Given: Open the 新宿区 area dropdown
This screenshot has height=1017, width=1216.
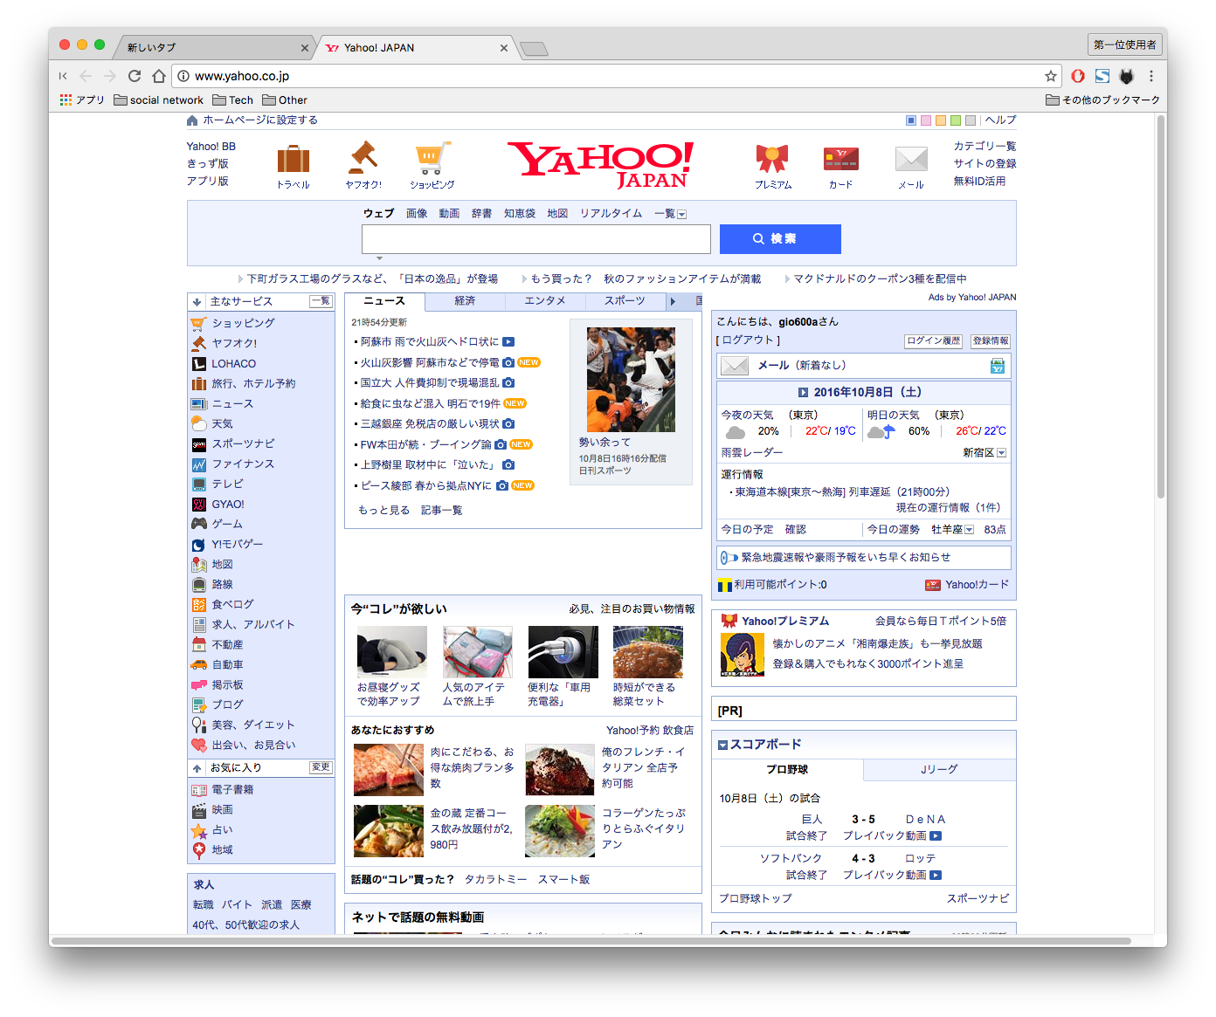Looking at the screenshot, I should (1001, 453).
